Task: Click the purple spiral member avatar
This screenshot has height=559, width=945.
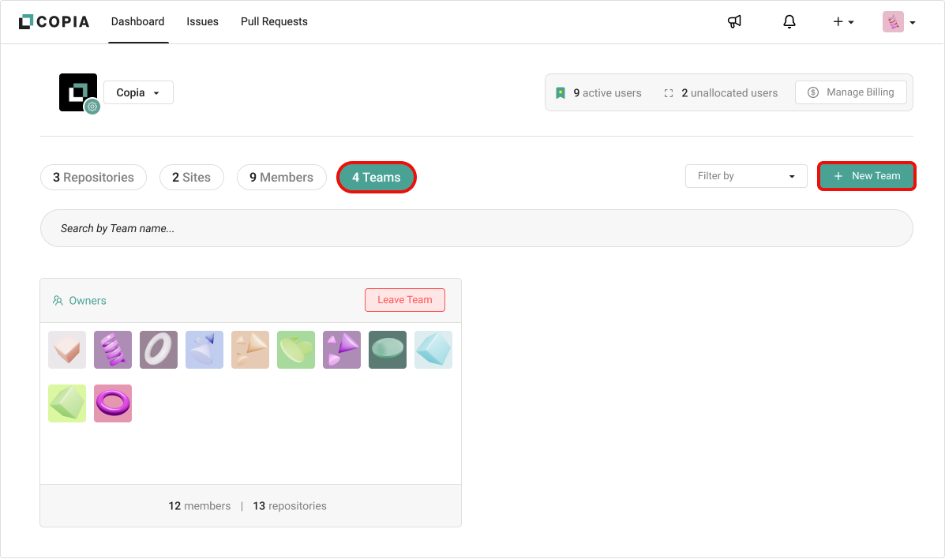Action: pos(113,350)
